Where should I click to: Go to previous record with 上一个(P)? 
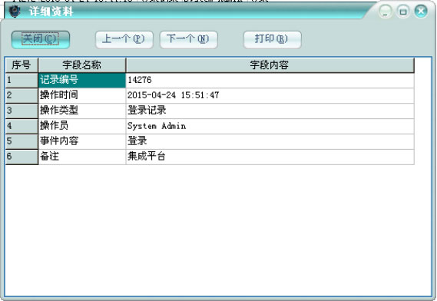tap(124, 40)
